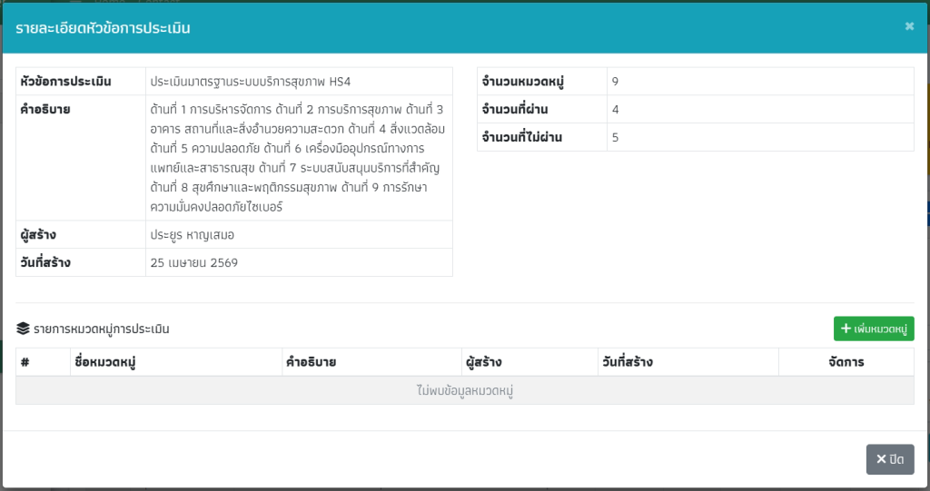The width and height of the screenshot is (930, 491).
Task: Select the text ประเมินมาตรฐานระบบบริการสุขภาพ HS4
Action: [251, 82]
